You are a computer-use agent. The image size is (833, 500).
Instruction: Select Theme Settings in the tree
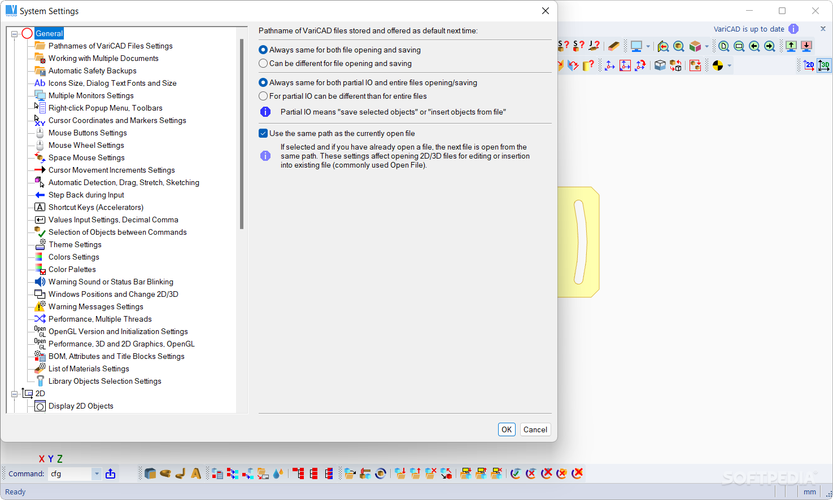point(75,244)
